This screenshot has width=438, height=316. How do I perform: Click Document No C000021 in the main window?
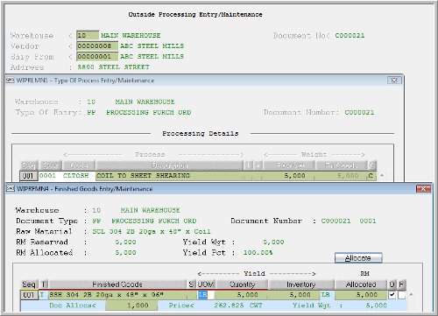[x=350, y=36]
